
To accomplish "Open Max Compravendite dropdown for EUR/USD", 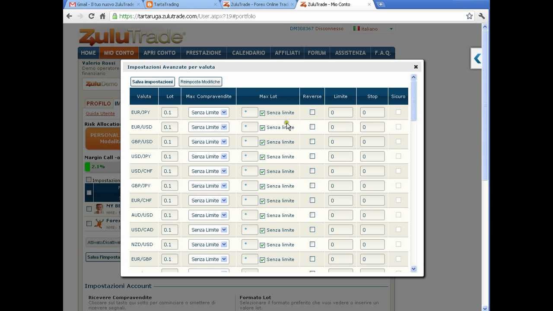I will pos(209,127).
